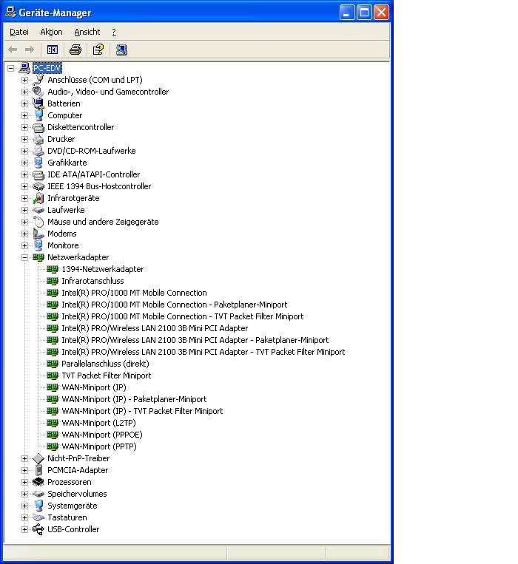This screenshot has height=564, width=518.
Task: Select standalone TVT Packet Filter Miniport entry
Action: (107, 376)
